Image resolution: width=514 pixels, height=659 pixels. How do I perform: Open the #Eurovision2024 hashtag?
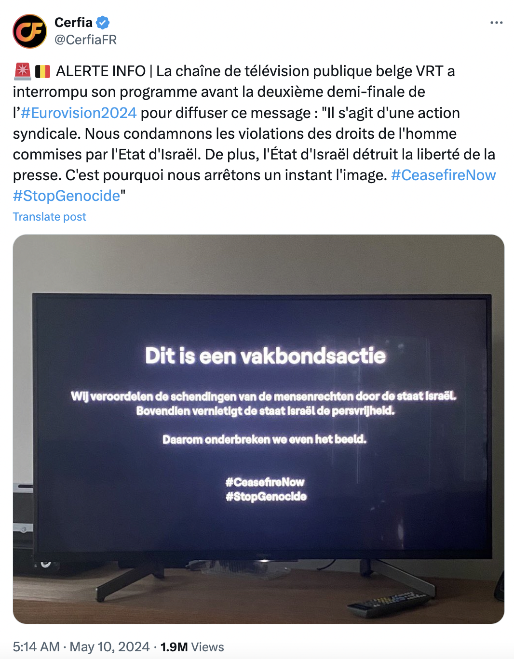79,113
